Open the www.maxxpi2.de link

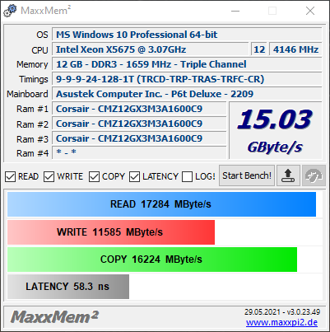click(281, 322)
